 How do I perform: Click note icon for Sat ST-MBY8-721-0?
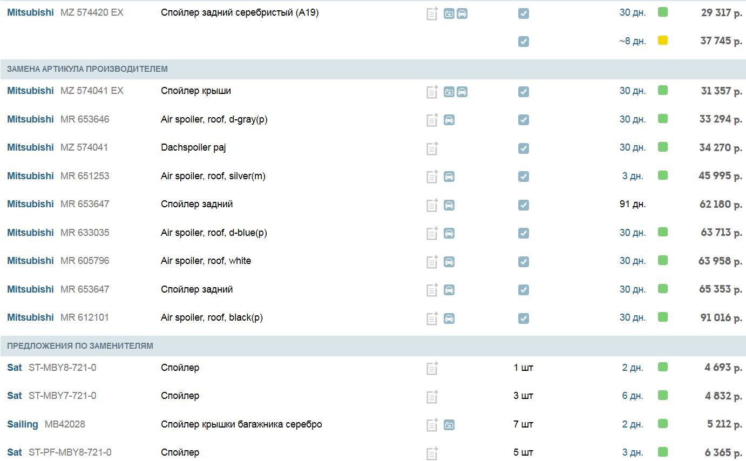click(432, 368)
